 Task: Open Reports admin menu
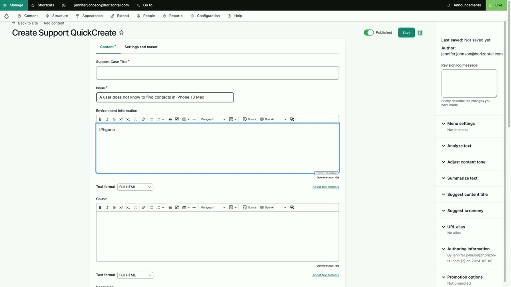(172, 16)
